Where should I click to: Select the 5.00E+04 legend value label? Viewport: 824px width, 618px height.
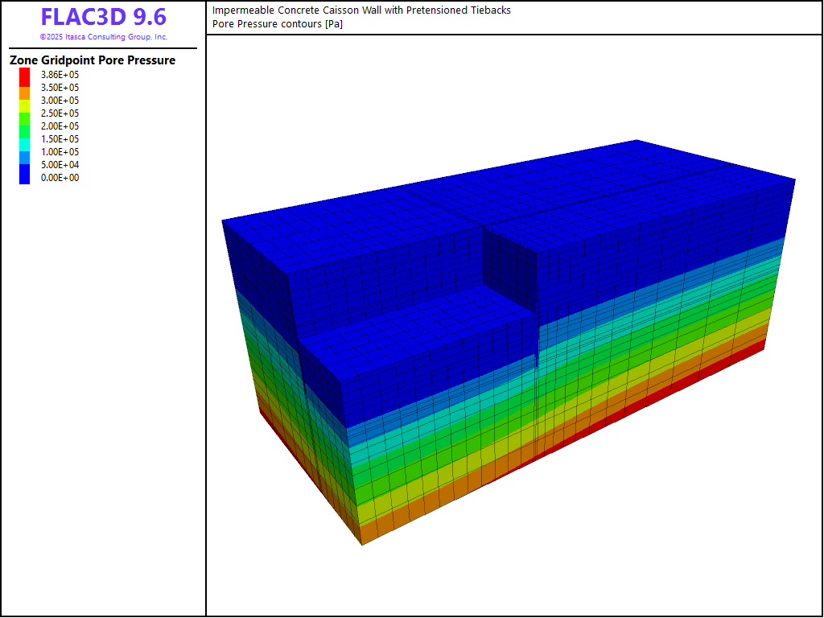[60, 165]
